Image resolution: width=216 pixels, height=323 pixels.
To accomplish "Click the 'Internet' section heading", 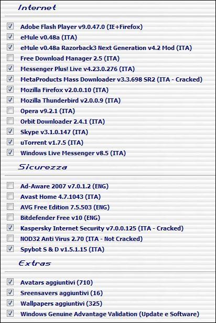I will coord(37,7).
